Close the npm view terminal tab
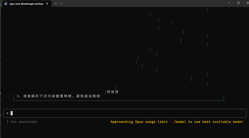The height and width of the screenshot is (138, 249). click(x=47, y=4)
